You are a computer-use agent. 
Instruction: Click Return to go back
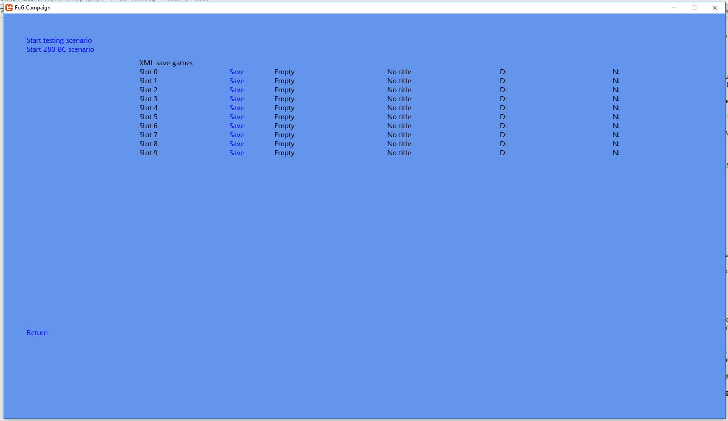[x=37, y=333]
